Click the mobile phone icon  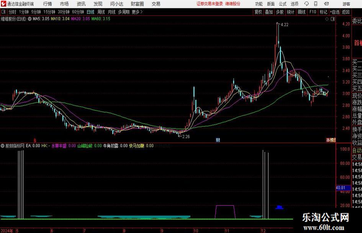316,4
